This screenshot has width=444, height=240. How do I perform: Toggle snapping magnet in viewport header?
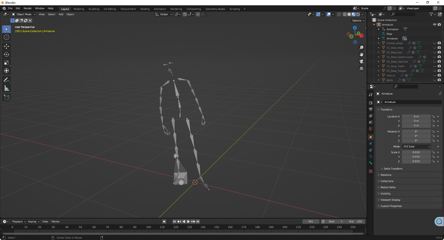(185, 14)
